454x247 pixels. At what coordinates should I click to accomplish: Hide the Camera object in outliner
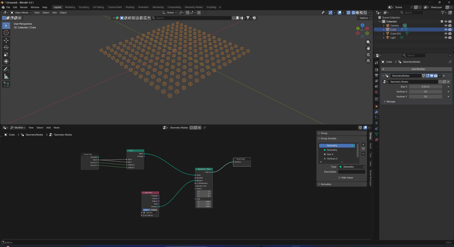point(446,25)
